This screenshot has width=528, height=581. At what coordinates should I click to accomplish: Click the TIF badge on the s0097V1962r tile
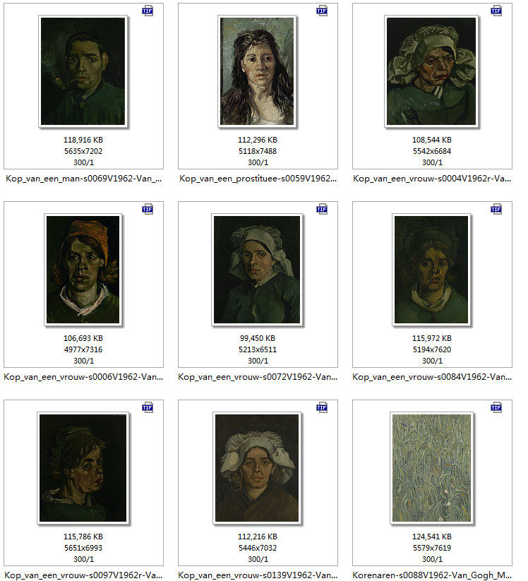pos(148,407)
